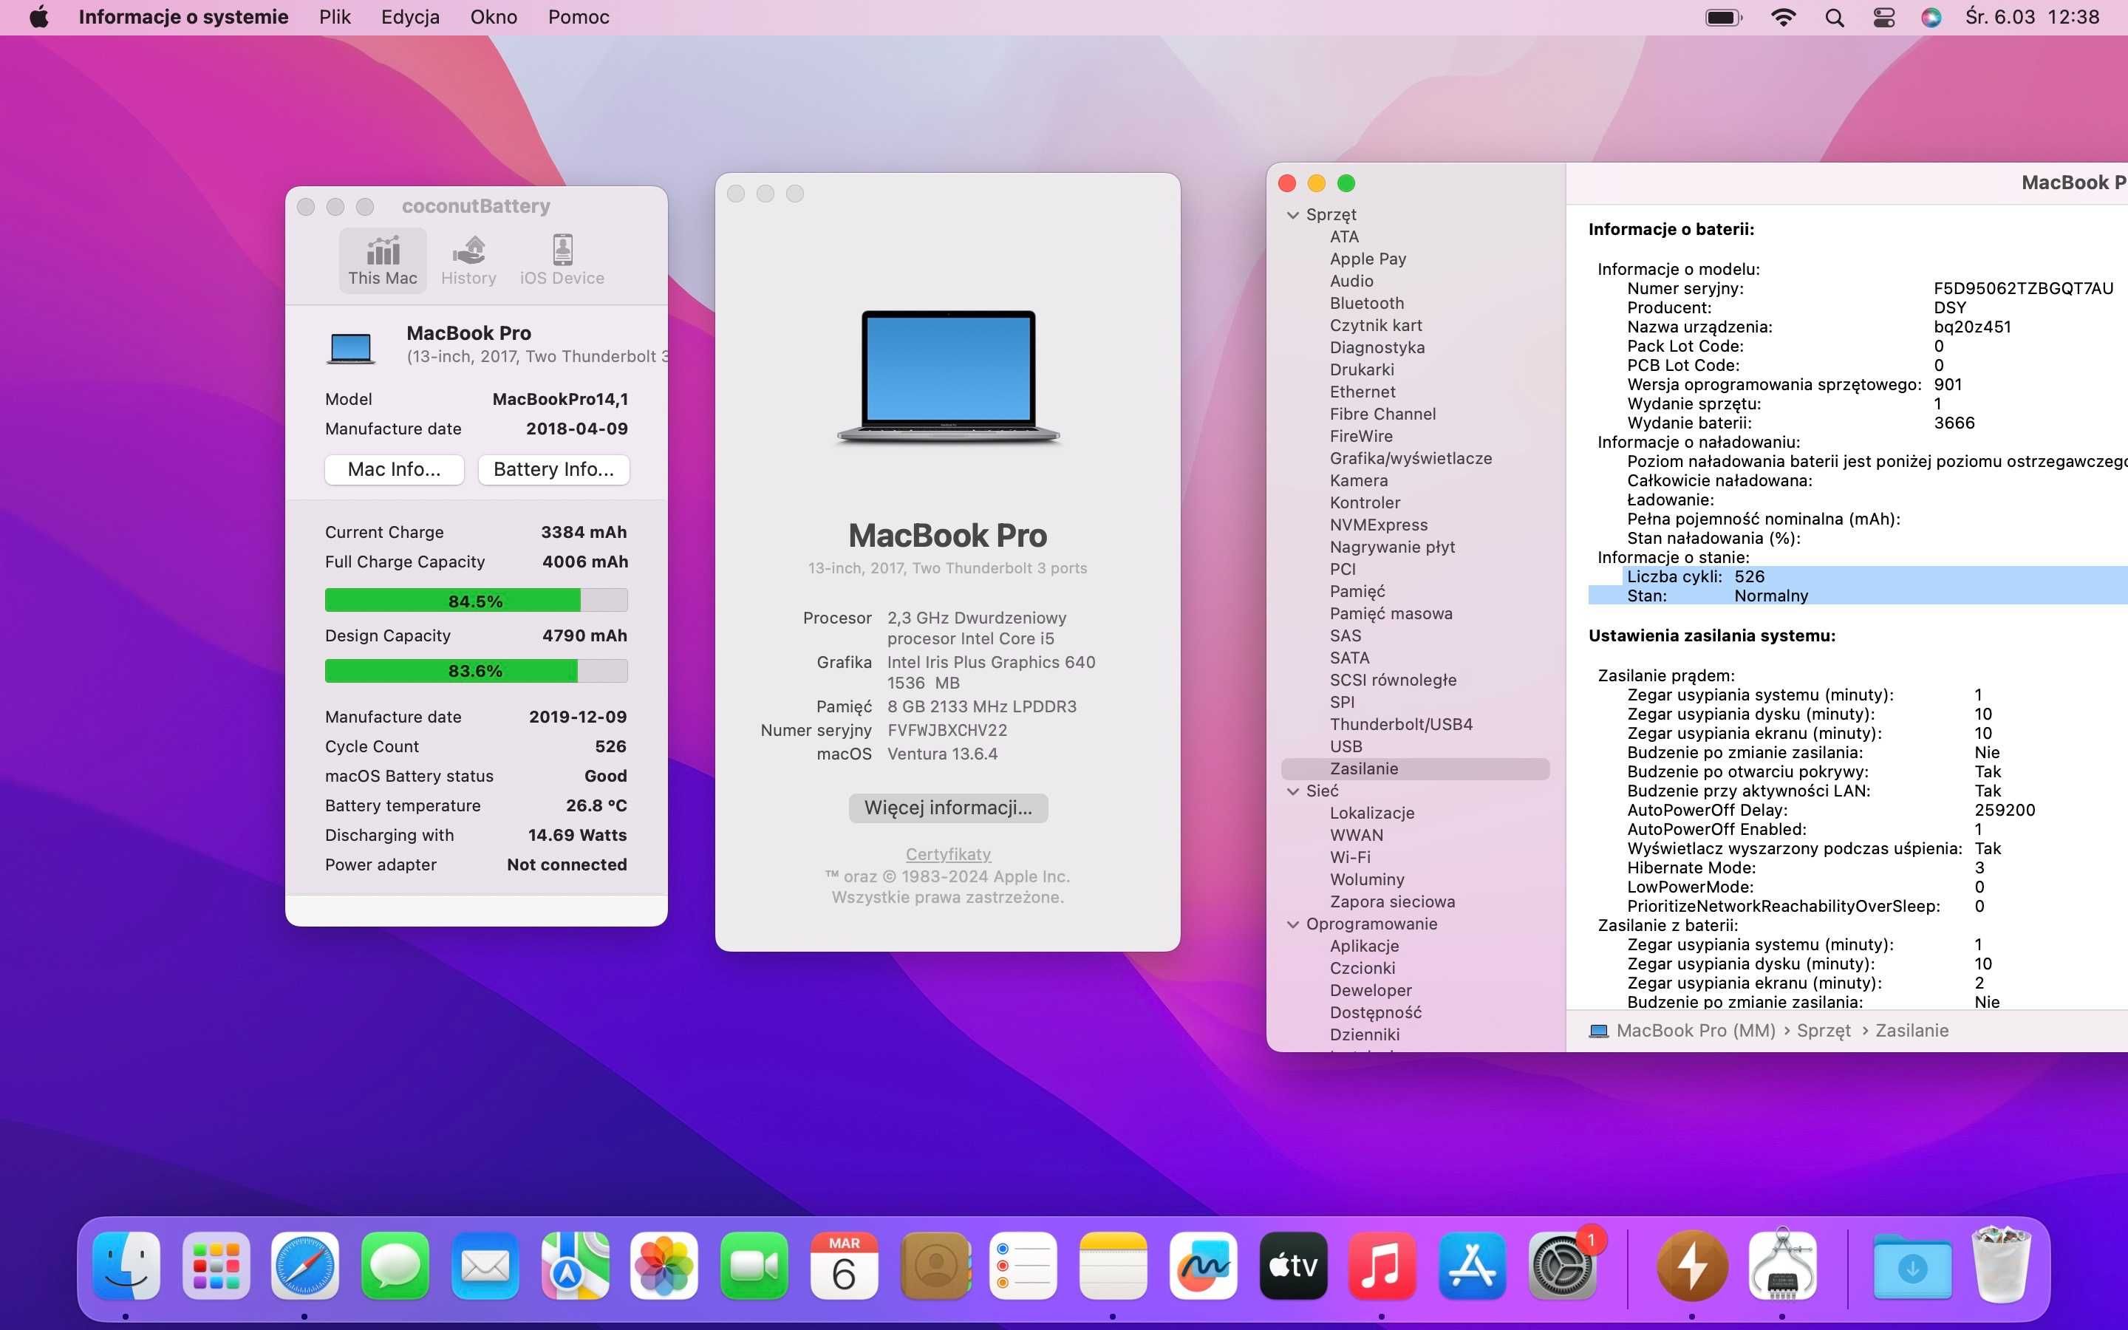Collapse the Sieć tree section
Image resolution: width=2128 pixels, height=1330 pixels.
[1292, 791]
